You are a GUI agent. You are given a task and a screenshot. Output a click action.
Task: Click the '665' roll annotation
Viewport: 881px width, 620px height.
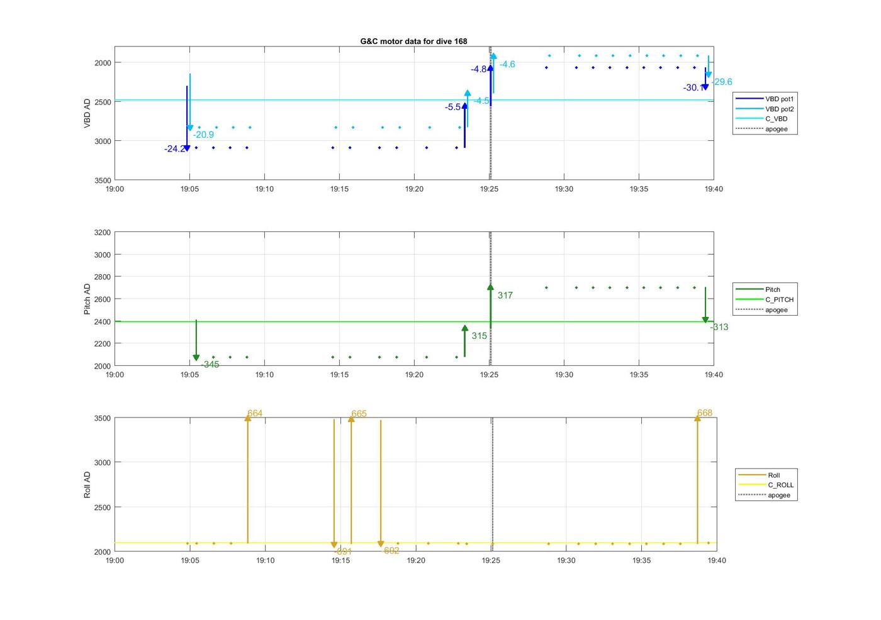[359, 414]
